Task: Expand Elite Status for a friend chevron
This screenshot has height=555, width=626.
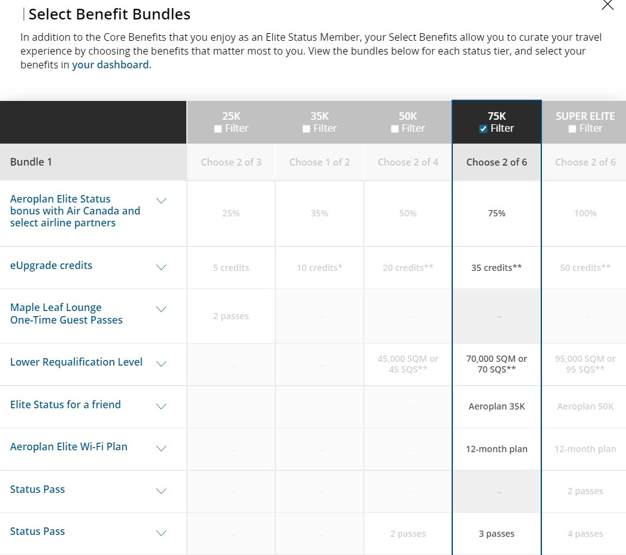Action: point(161,406)
